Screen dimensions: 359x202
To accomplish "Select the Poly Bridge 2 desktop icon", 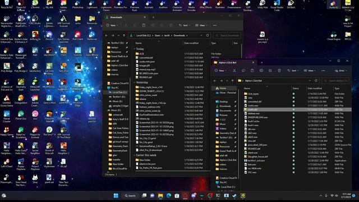I will [21, 67].
